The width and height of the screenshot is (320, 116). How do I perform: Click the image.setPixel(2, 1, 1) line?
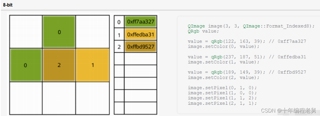[222, 103]
